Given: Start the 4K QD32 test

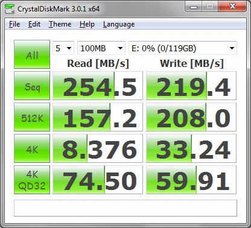Looking at the screenshot, I should pos(32,180).
